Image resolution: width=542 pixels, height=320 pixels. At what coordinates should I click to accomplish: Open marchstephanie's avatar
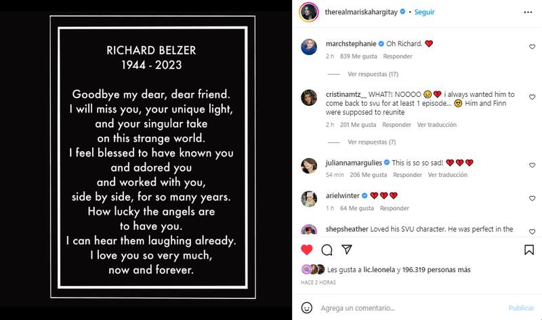pos(309,47)
